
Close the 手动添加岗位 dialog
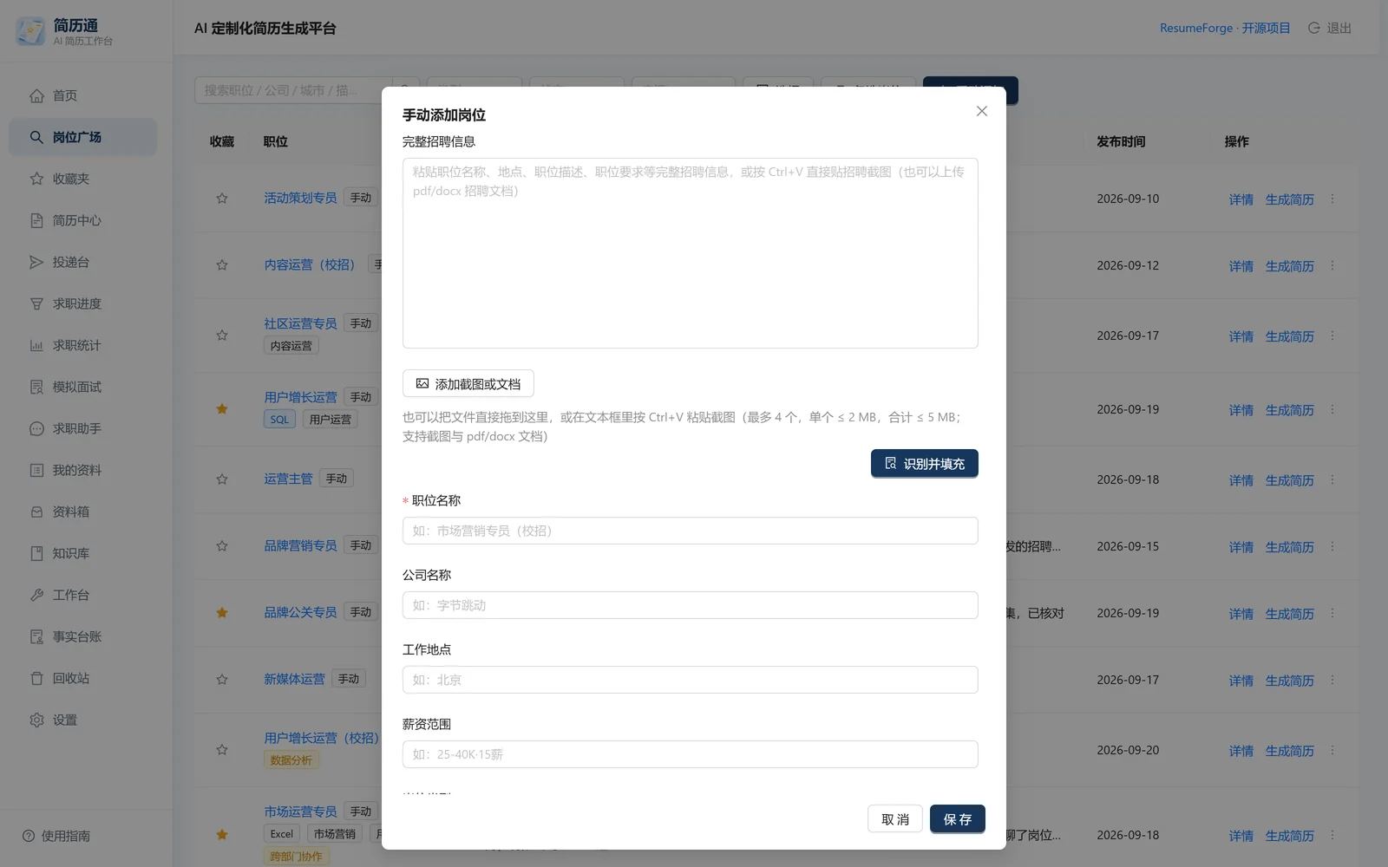[981, 111]
